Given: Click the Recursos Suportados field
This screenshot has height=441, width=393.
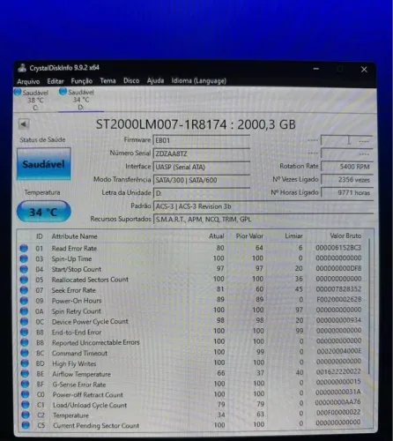Looking at the screenshot, I should [x=263, y=220].
